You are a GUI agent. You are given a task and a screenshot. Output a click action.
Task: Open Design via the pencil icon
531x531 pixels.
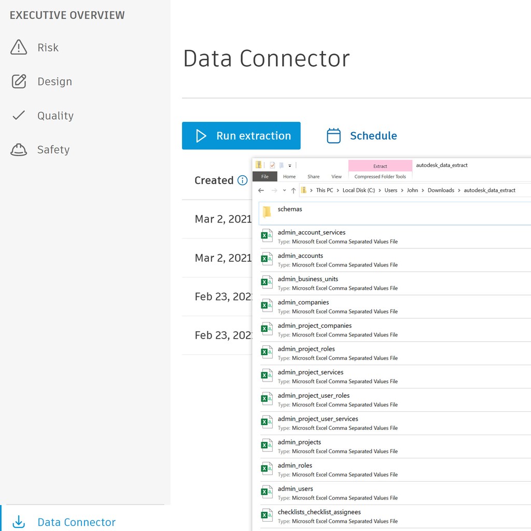[19, 81]
